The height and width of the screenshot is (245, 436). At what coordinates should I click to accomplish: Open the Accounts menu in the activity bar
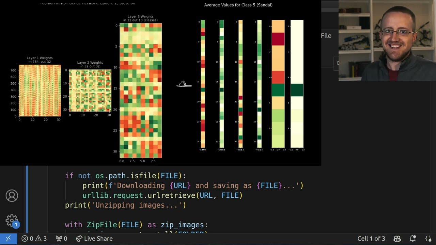point(12,196)
